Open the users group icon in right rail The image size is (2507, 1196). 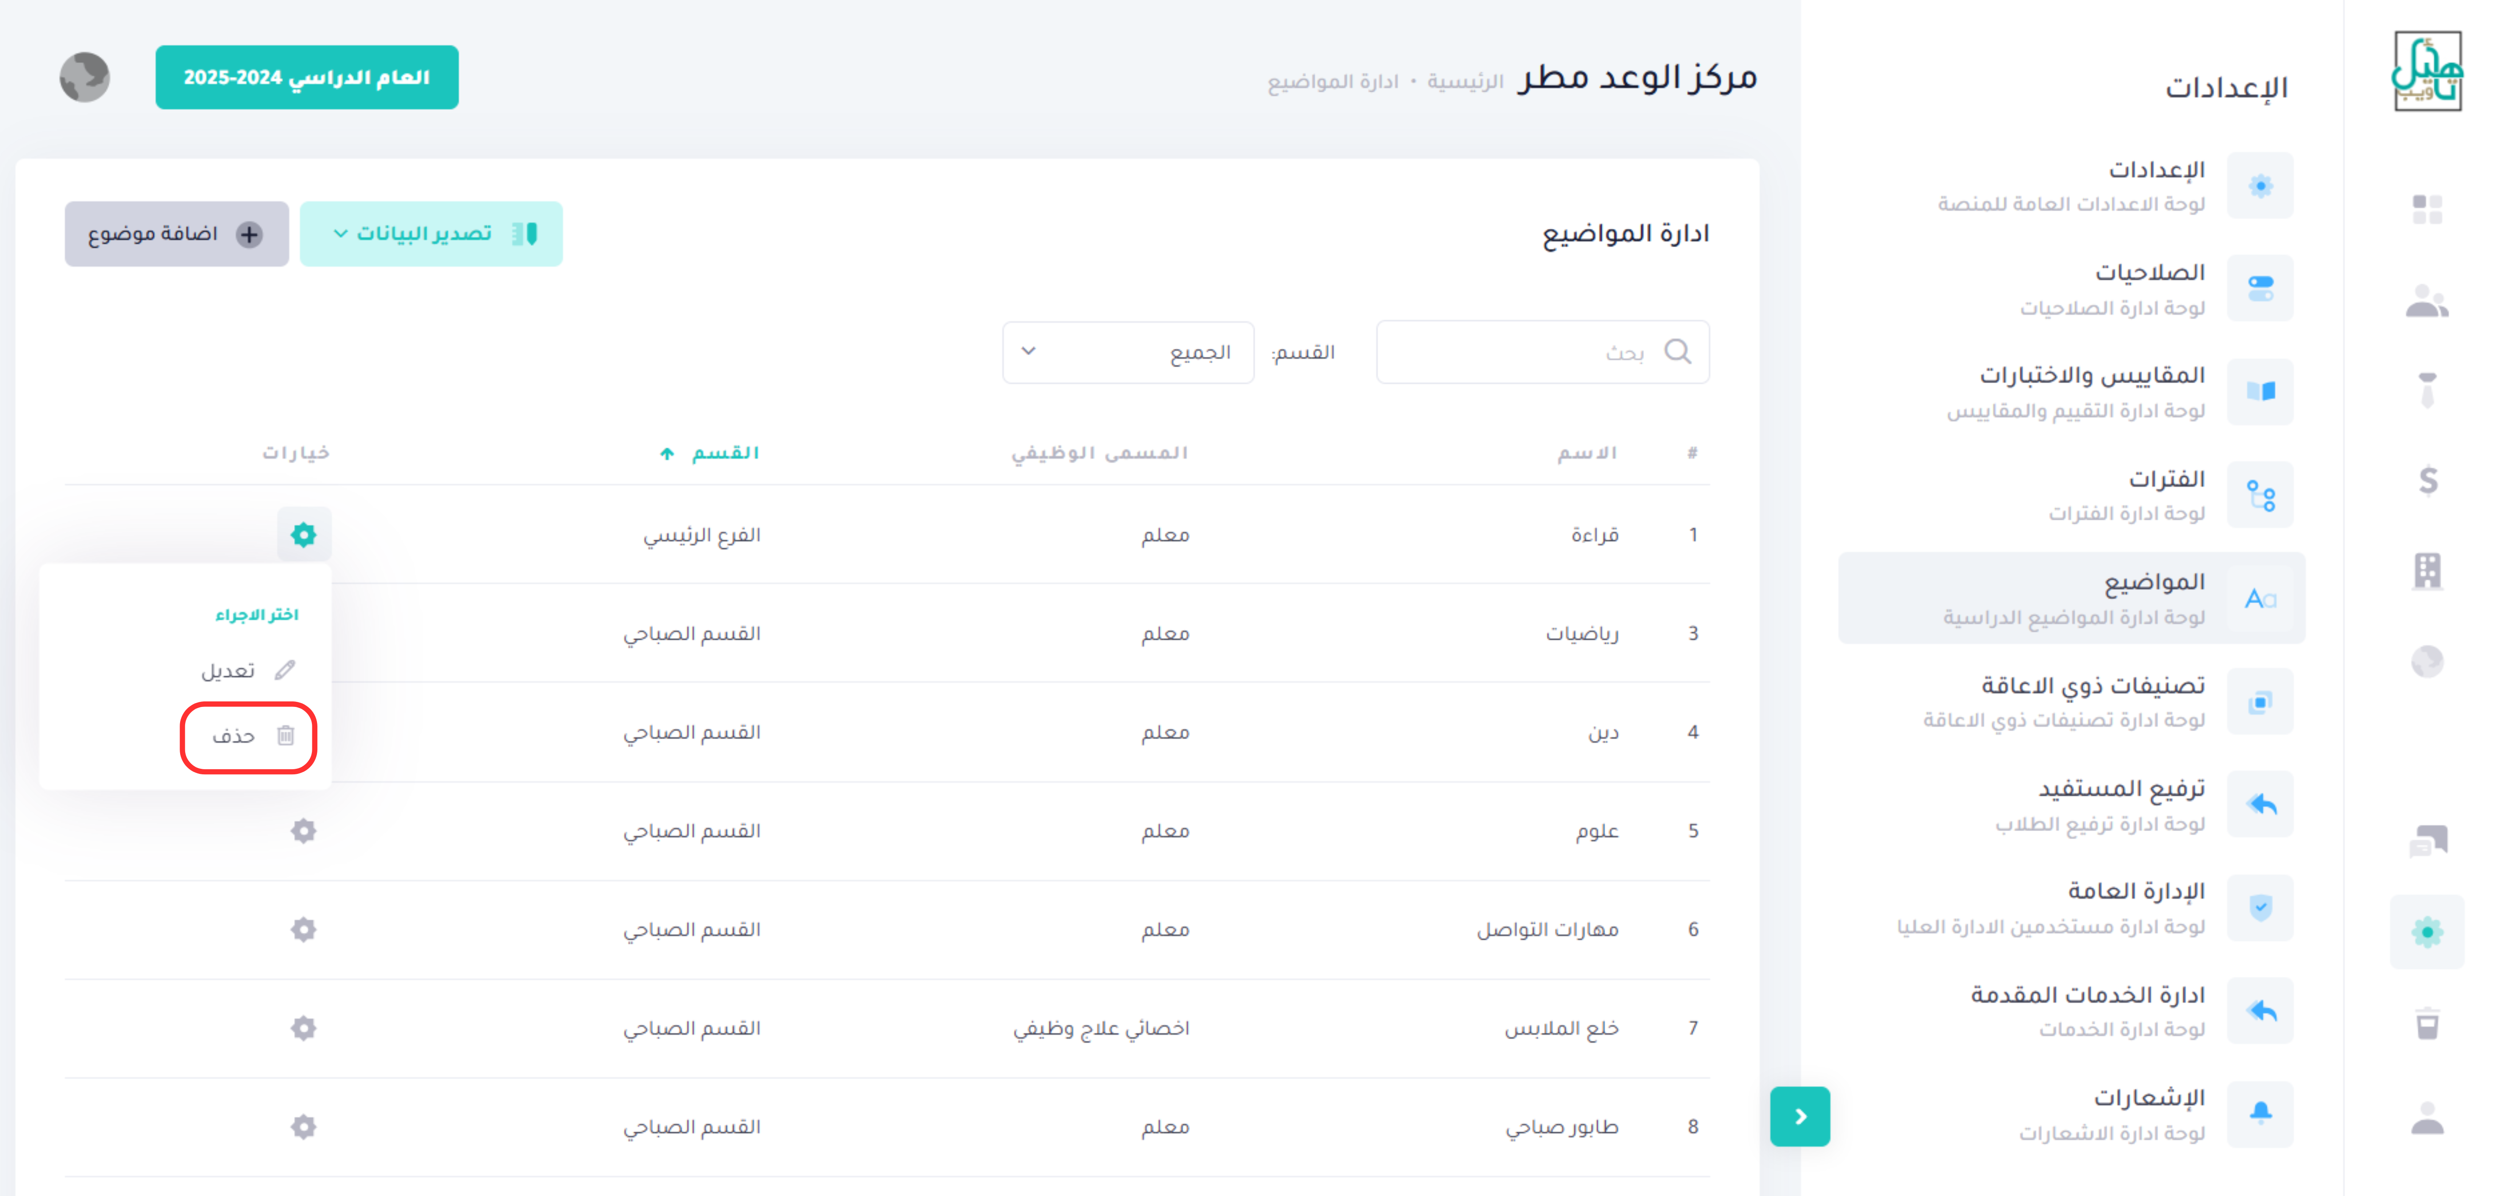2427,301
